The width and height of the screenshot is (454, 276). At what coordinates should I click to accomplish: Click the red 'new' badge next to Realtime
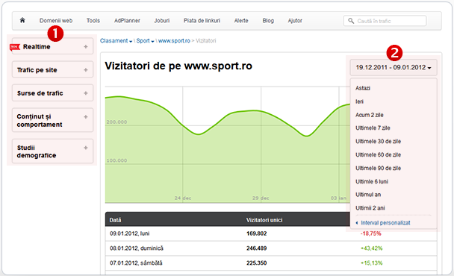tap(15, 47)
